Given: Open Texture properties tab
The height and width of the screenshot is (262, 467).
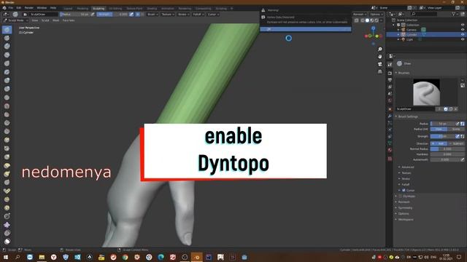Looking at the screenshot, I should click(390, 159).
